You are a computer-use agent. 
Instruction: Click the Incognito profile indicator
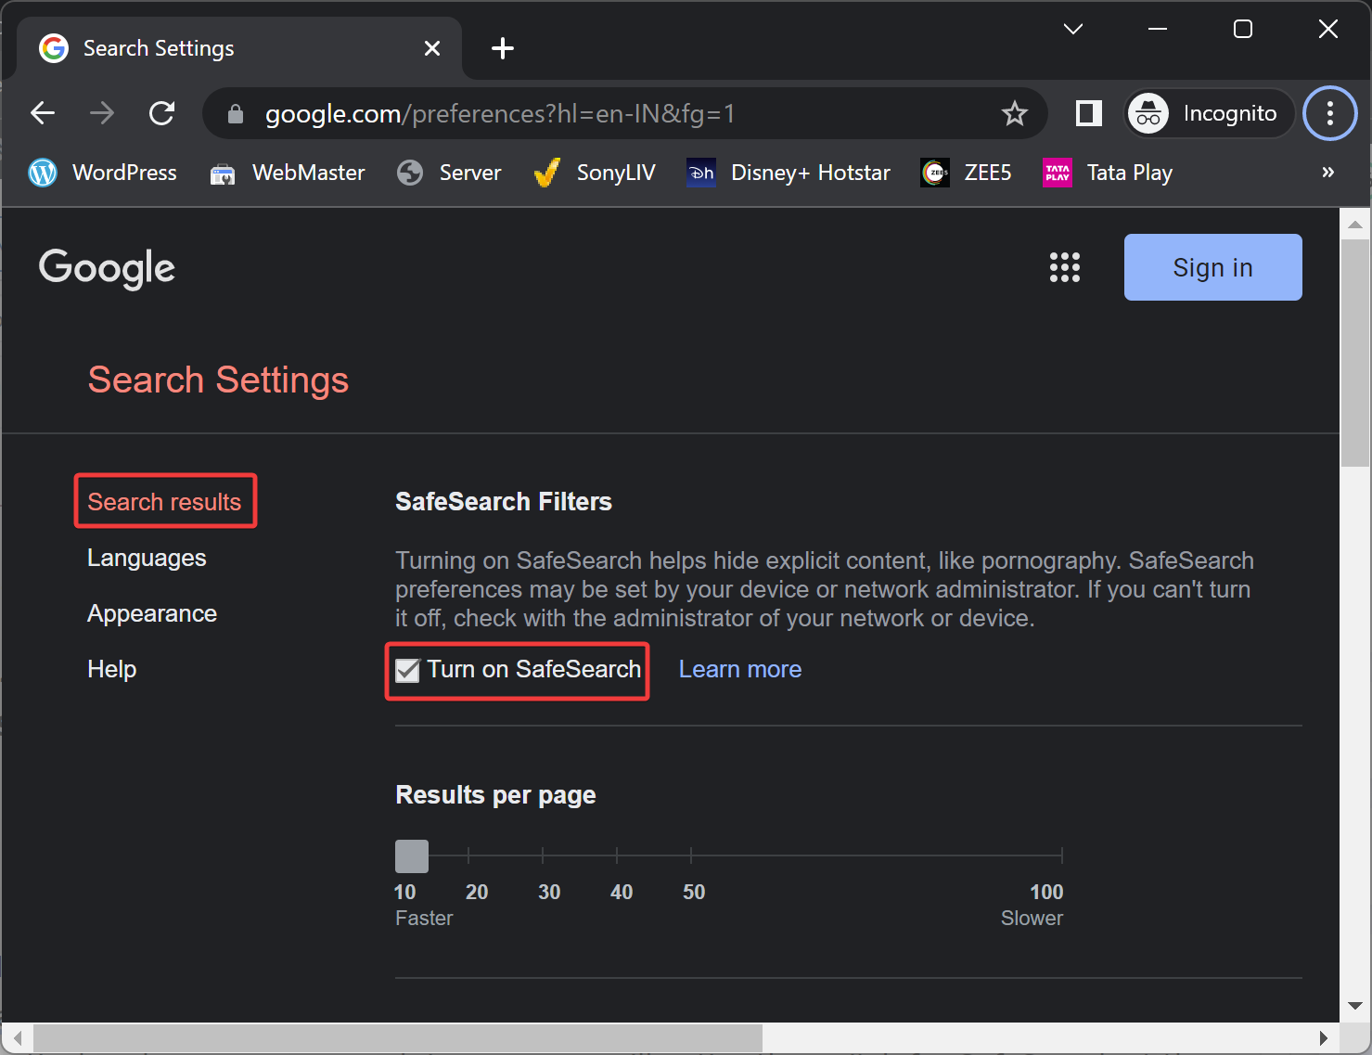tap(1209, 113)
